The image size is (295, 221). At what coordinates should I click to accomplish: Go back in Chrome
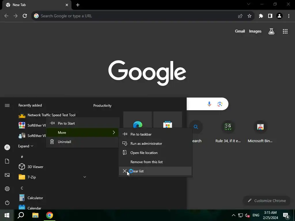click(6, 16)
